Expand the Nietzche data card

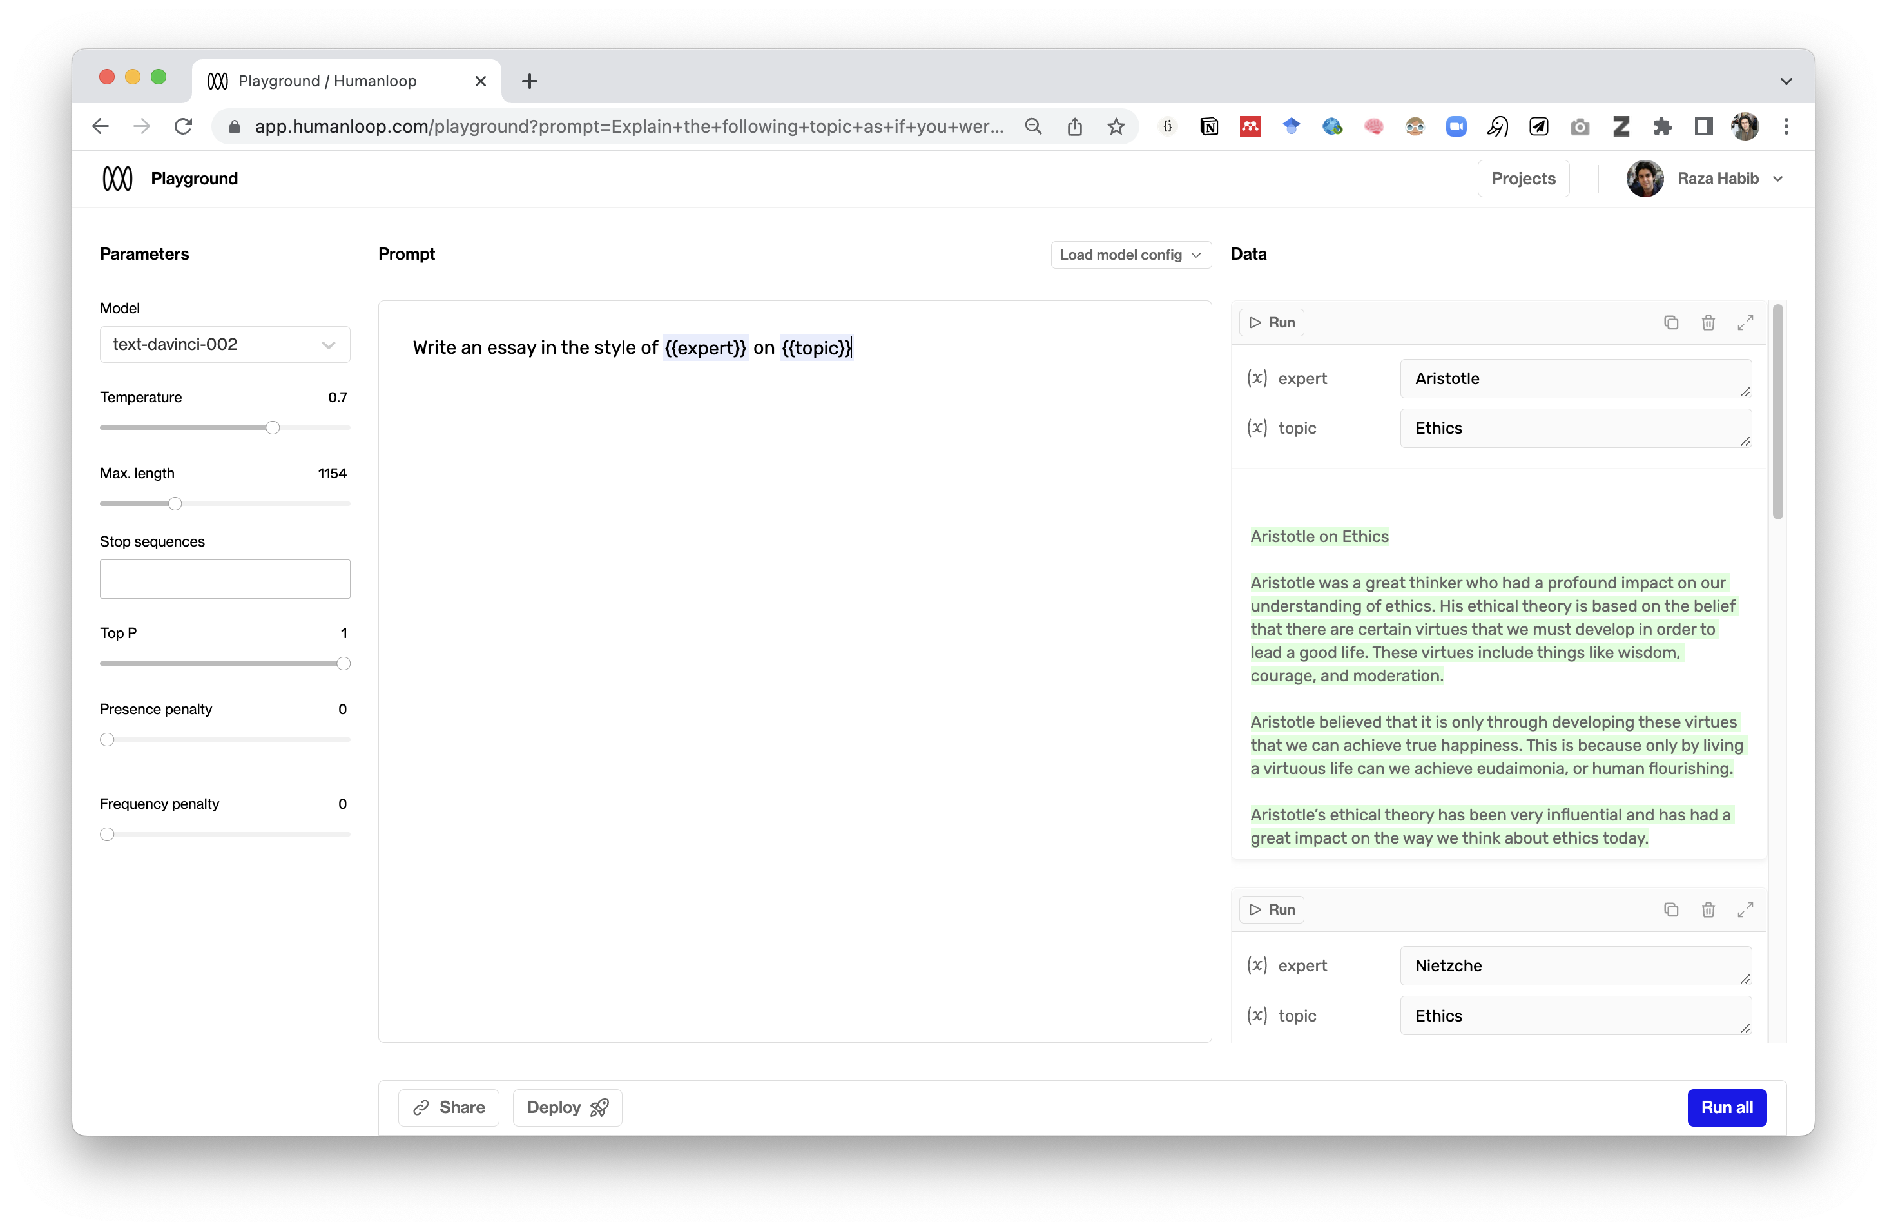click(1745, 910)
